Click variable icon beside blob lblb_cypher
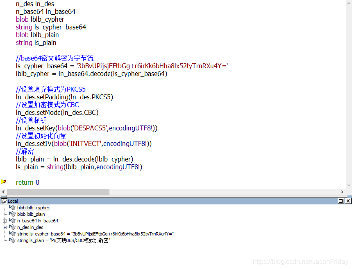 pyautogui.click(x=12, y=208)
